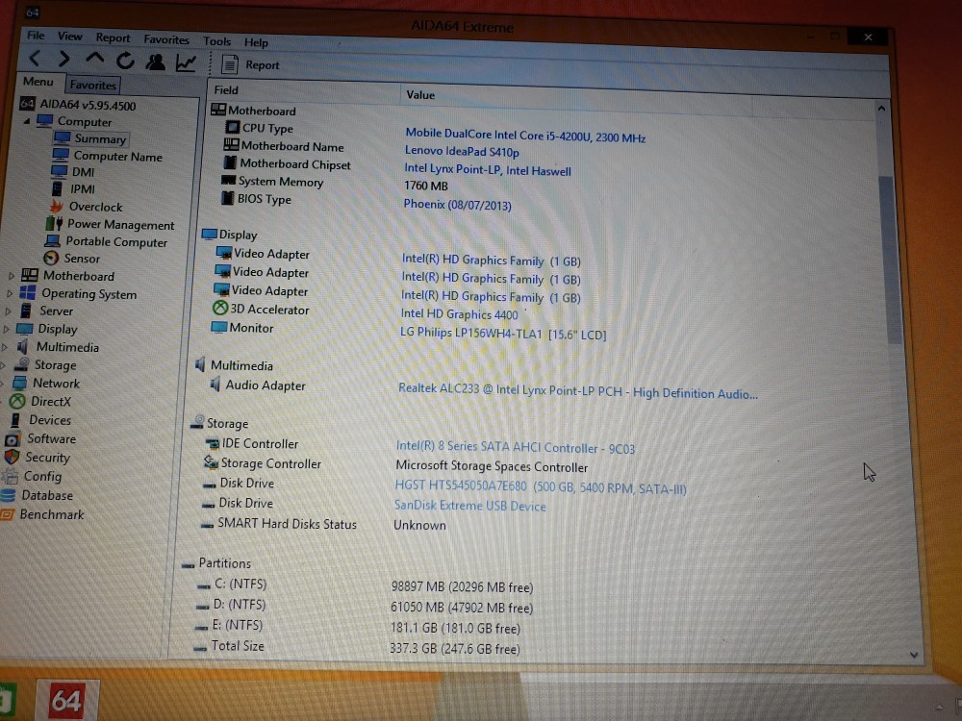Go up one level with Up arrow

pyautogui.click(x=94, y=59)
